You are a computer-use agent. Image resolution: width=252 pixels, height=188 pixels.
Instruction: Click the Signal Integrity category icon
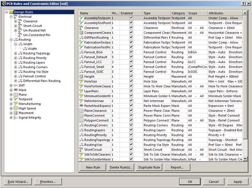click(16, 117)
